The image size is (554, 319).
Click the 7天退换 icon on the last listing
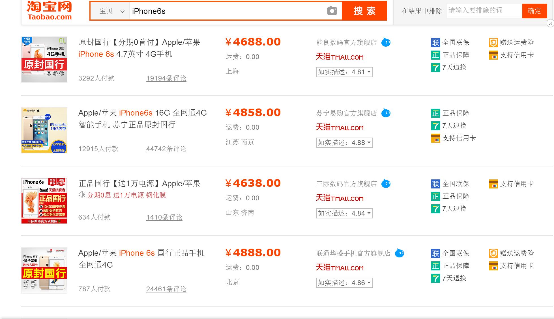435,278
